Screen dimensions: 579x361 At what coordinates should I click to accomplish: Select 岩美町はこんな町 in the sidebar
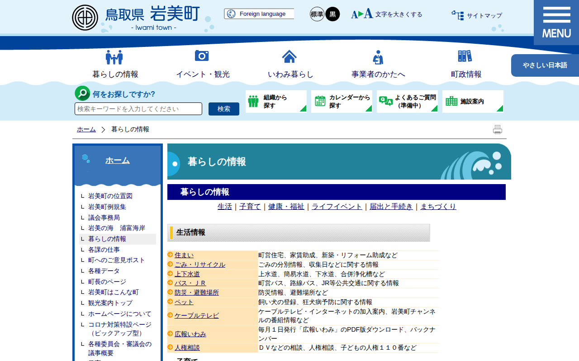114,292
